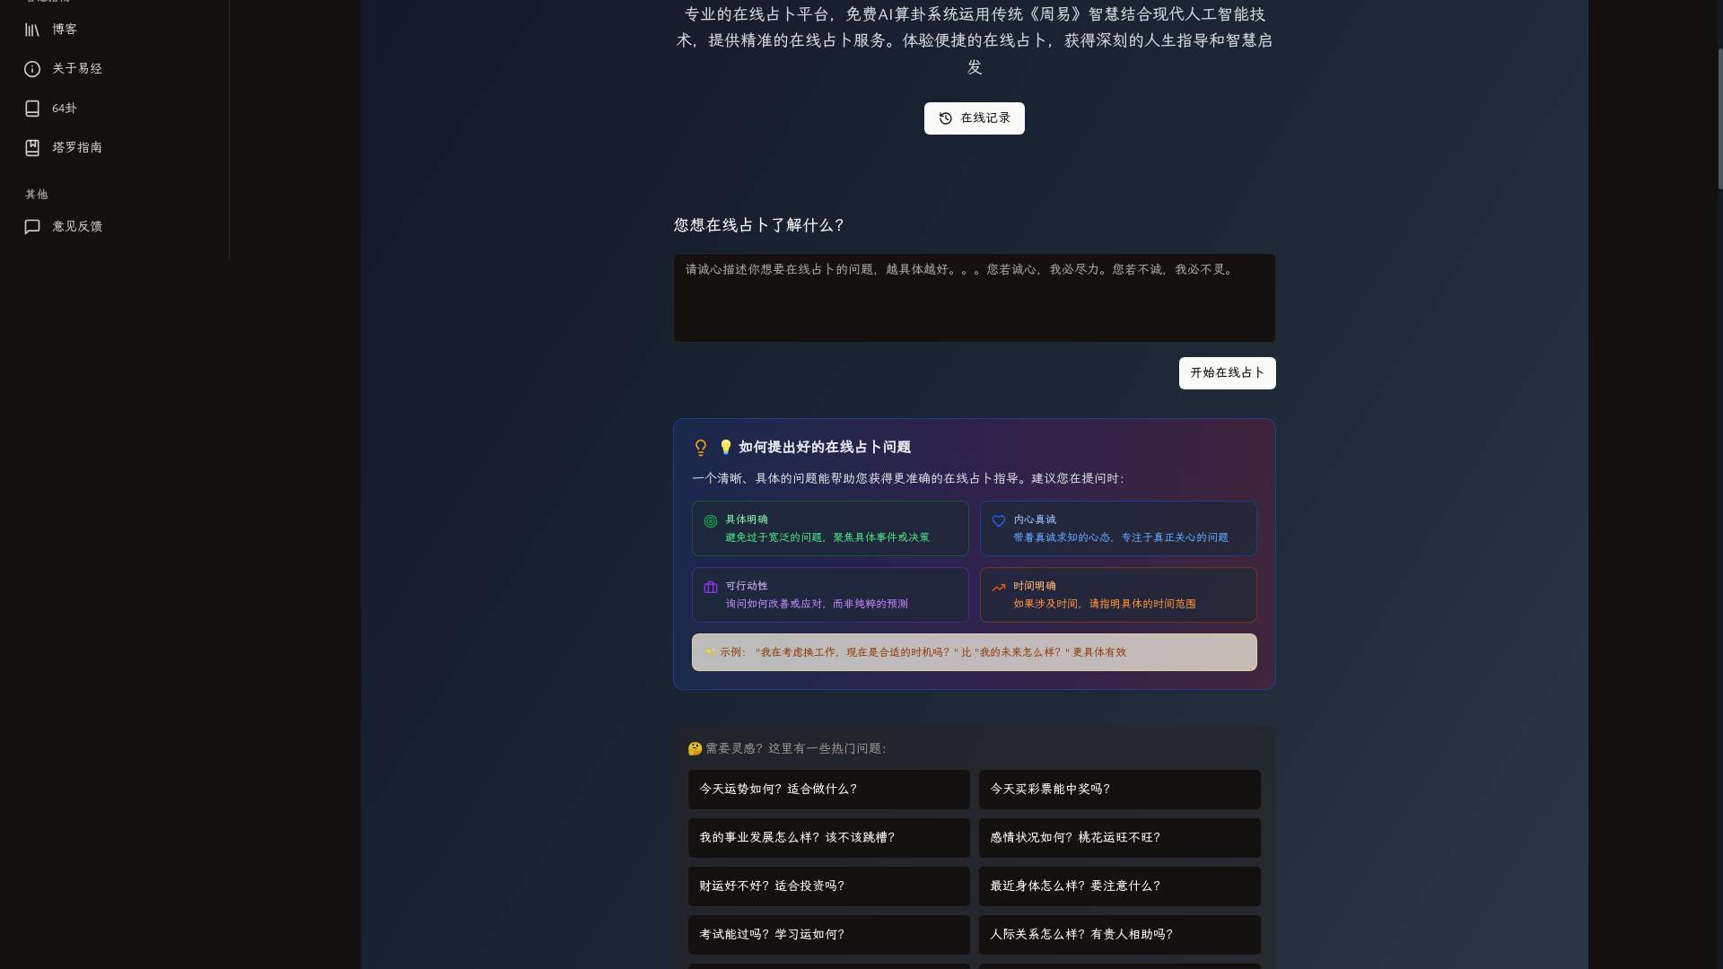Click the 可行动性 tip card text
Screen dimensions: 1723x969
[x=817, y=595]
